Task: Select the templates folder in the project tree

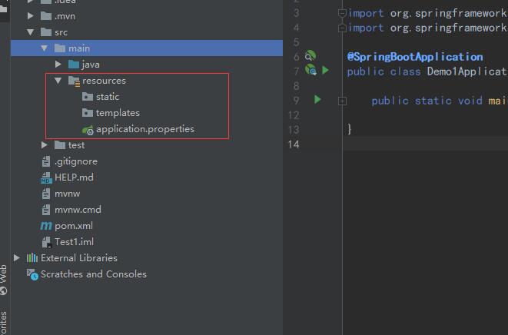Action: coord(117,113)
